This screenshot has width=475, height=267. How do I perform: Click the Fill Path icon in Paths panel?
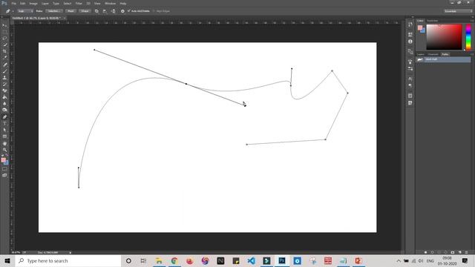[425, 252]
